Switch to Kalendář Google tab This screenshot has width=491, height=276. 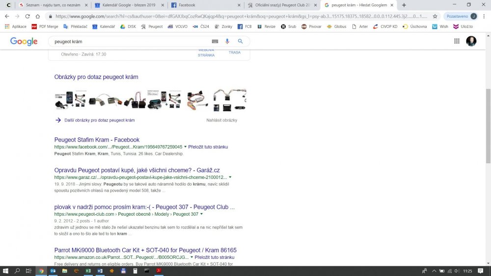129,5
